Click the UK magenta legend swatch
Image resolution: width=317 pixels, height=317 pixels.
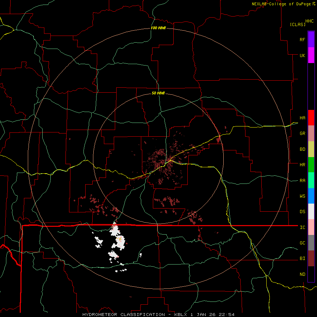tap(311, 55)
